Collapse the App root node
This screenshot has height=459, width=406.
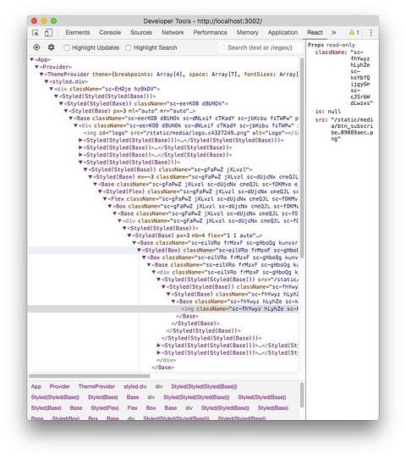coord(31,60)
